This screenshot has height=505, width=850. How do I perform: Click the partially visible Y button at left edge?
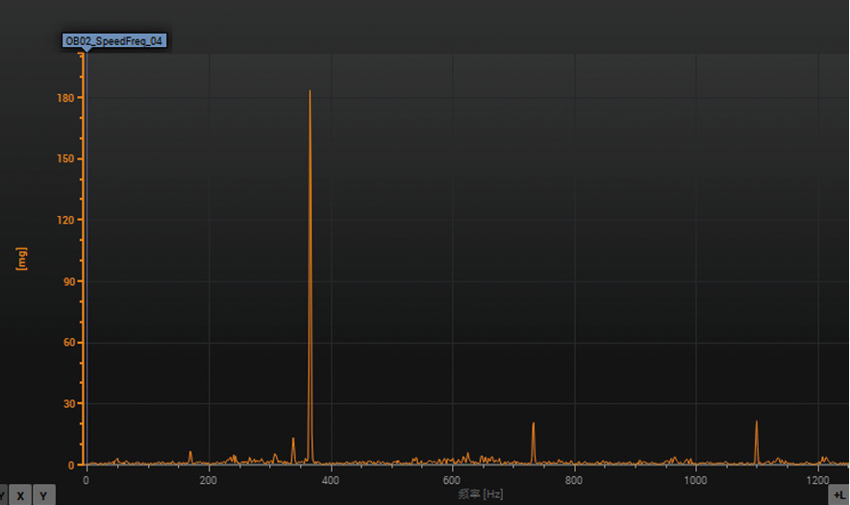[x=3, y=495]
